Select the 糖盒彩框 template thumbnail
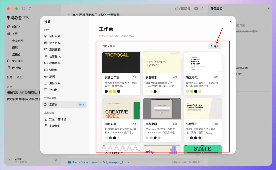276x170 pixels. 203,62
